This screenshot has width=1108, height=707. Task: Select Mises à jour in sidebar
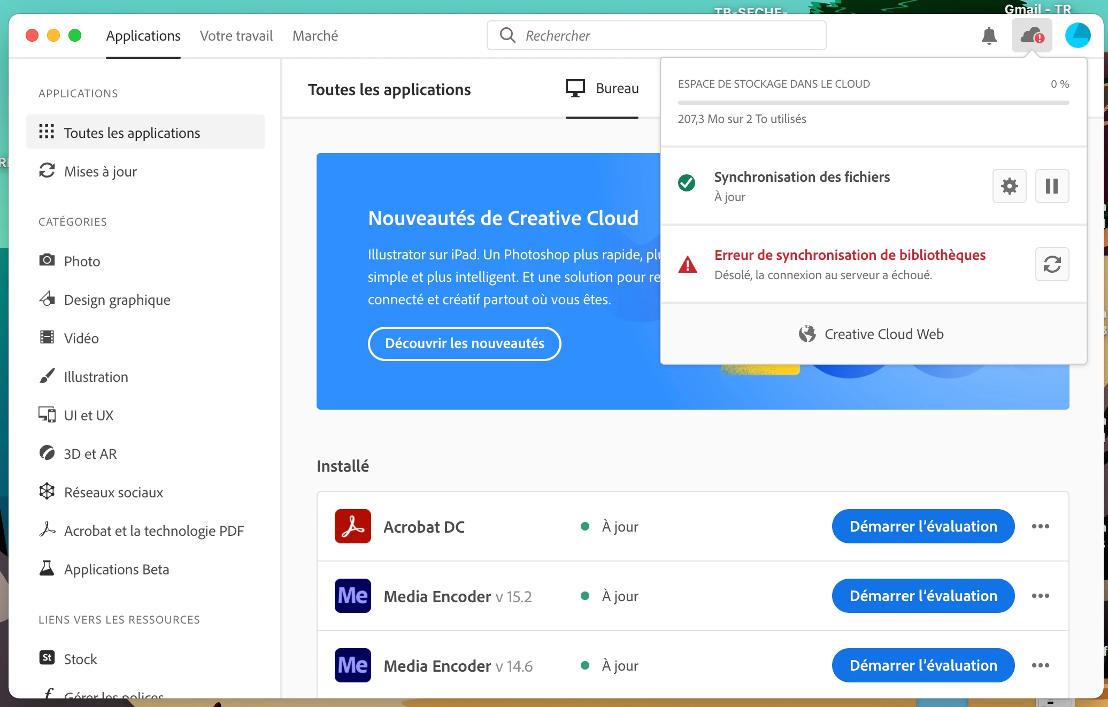101,172
